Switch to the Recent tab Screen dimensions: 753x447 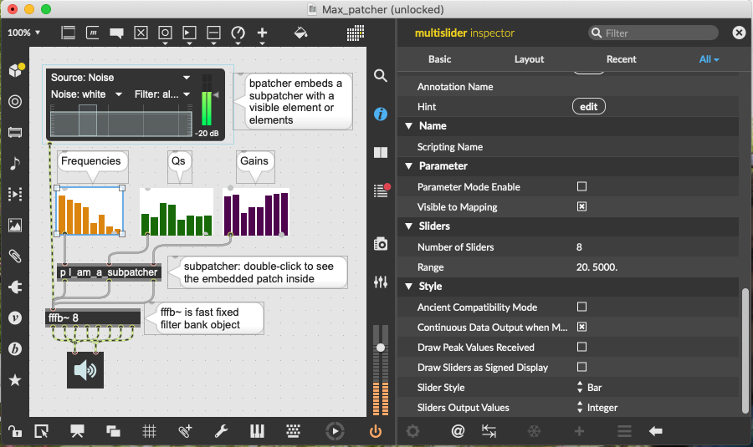pyautogui.click(x=621, y=59)
